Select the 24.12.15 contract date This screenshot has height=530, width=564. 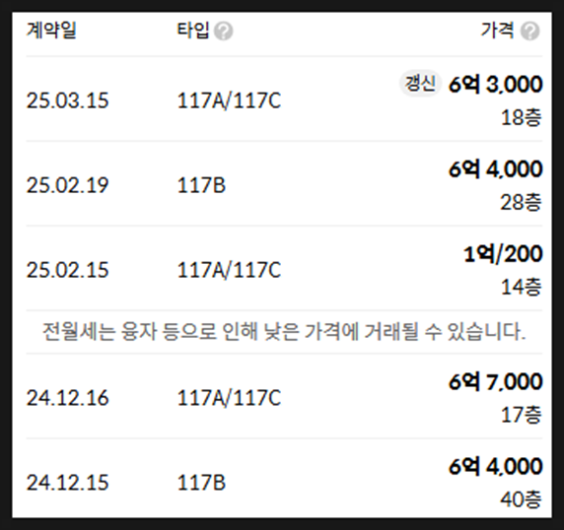(68, 483)
